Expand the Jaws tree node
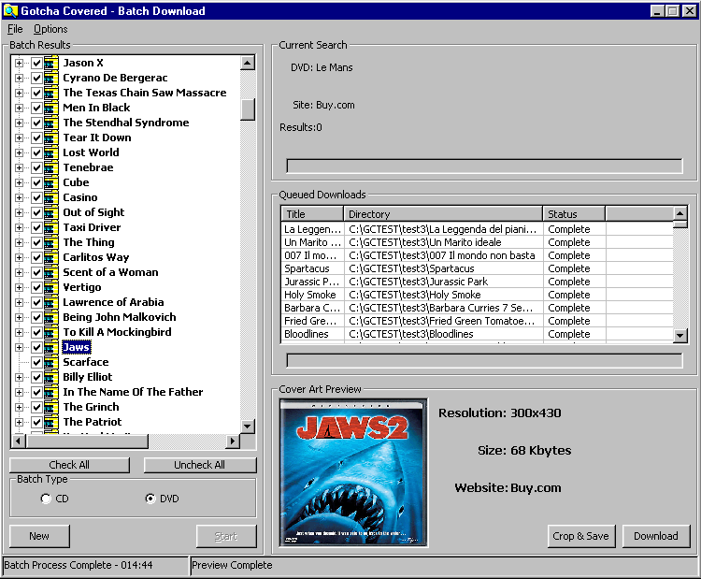 point(19,347)
